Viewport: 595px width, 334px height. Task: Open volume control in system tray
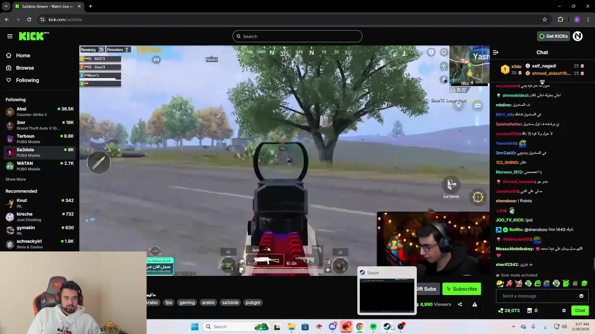pyautogui.click(x=564, y=327)
